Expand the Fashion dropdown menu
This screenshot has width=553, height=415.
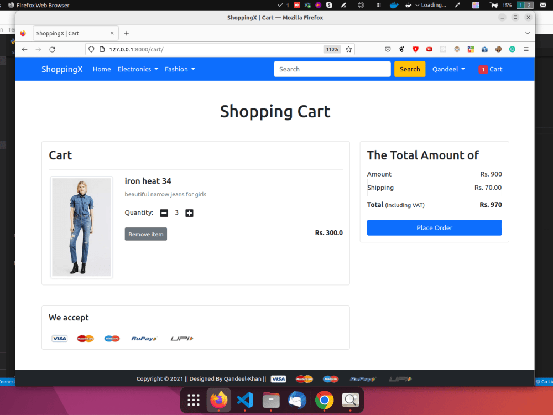pos(180,69)
